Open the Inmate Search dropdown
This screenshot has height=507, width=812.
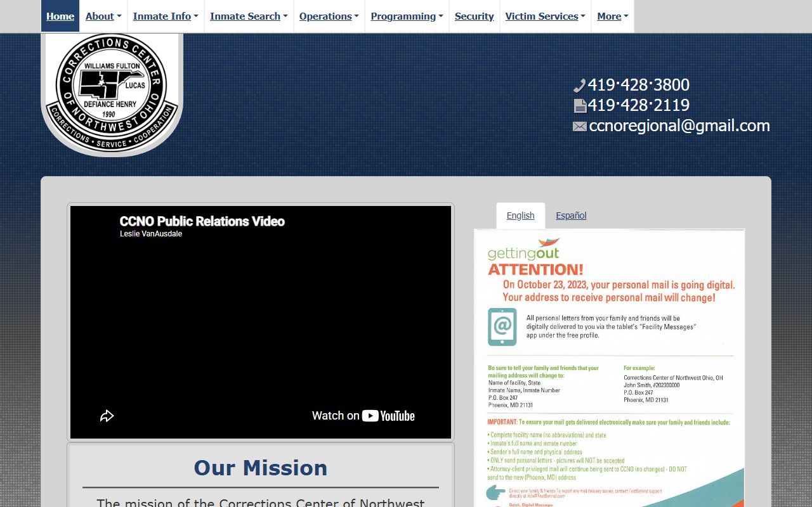pyautogui.click(x=249, y=16)
